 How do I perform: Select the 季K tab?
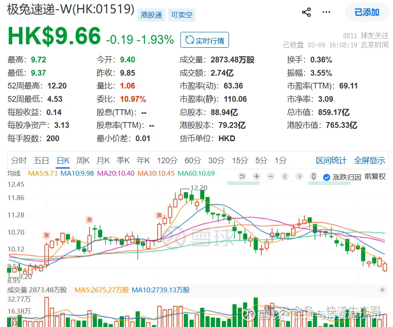coord(123,160)
